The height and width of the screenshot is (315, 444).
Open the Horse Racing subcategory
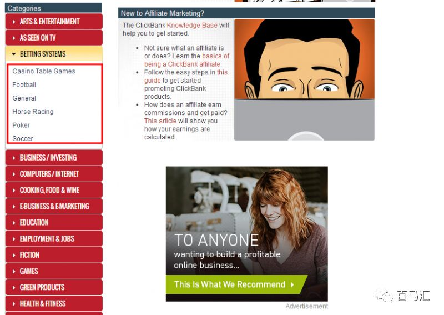pos(33,112)
